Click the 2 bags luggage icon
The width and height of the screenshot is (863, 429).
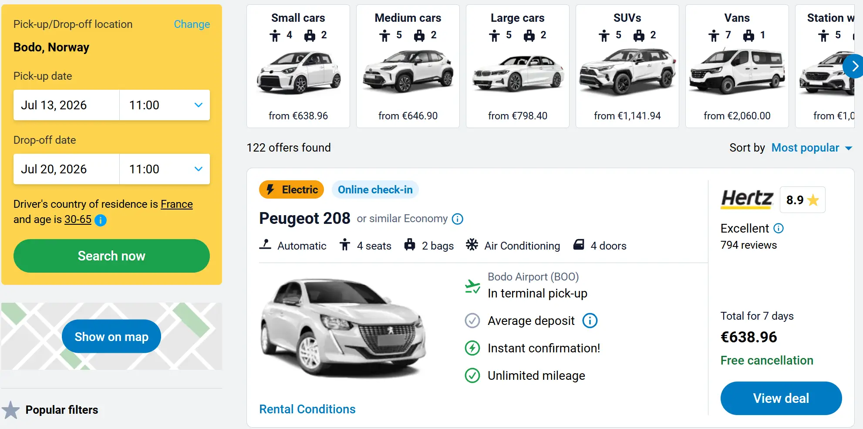[411, 245]
